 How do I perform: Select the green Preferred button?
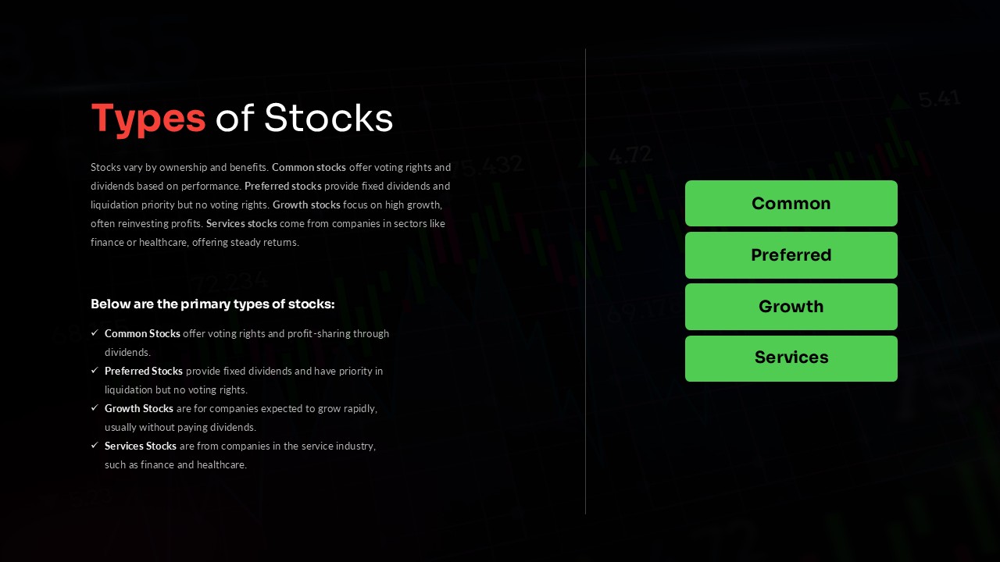791,255
